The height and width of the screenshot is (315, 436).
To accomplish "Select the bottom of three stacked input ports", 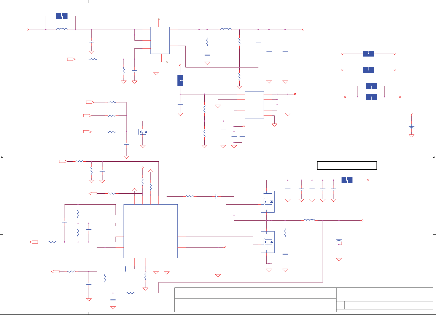I will (x=87, y=132).
